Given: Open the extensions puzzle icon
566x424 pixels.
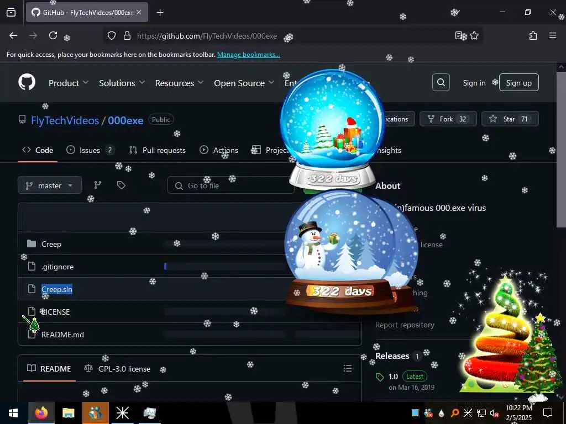Looking at the screenshot, I should [x=533, y=36].
